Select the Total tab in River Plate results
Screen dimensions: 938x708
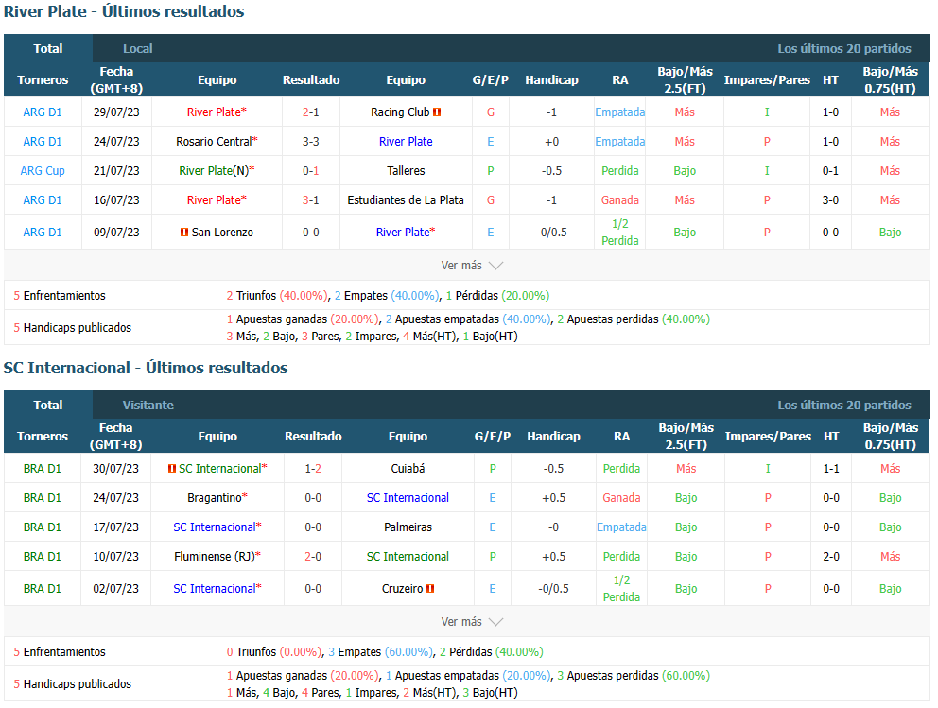click(48, 49)
